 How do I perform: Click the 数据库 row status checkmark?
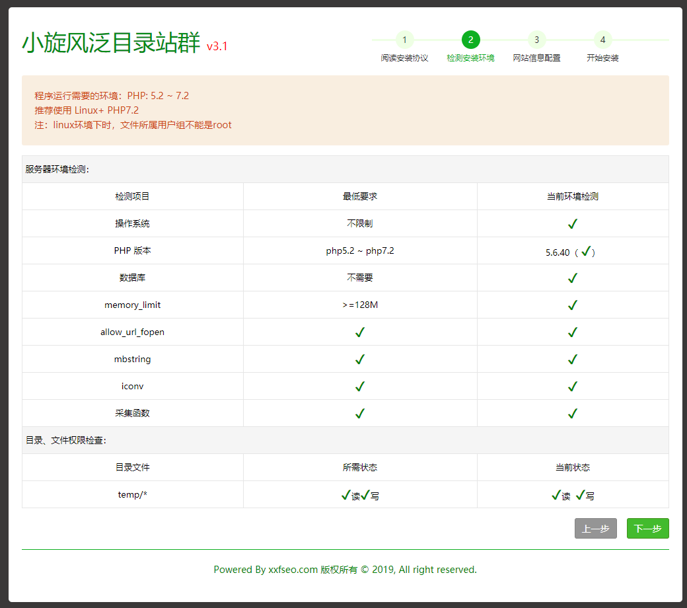572,278
